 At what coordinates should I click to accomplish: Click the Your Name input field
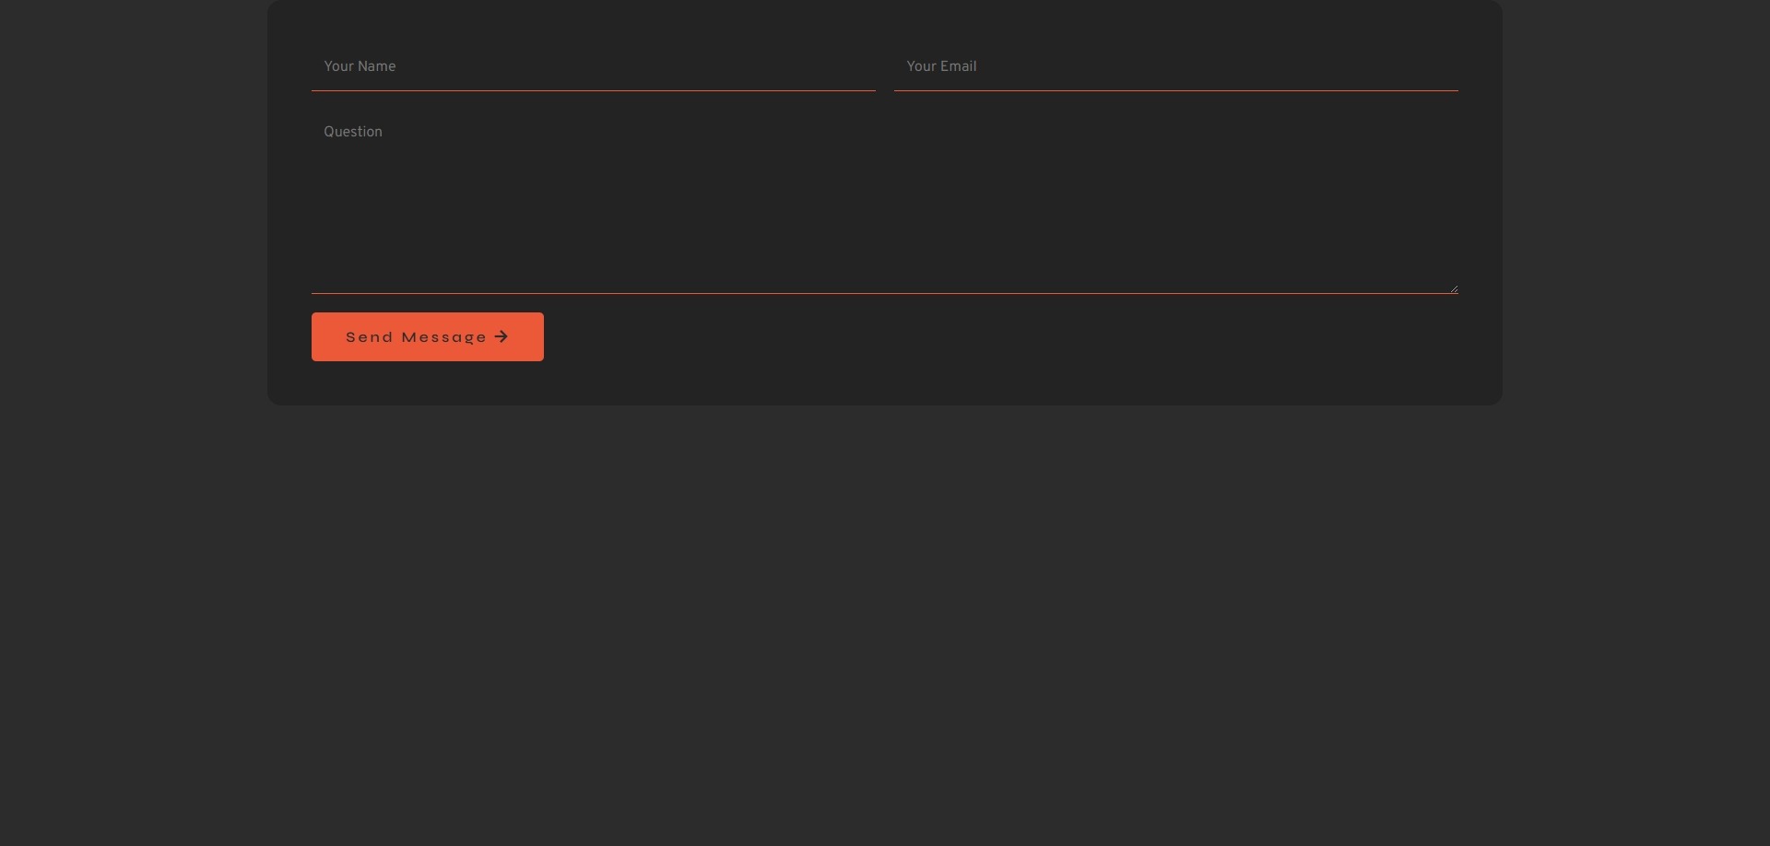pos(594,67)
